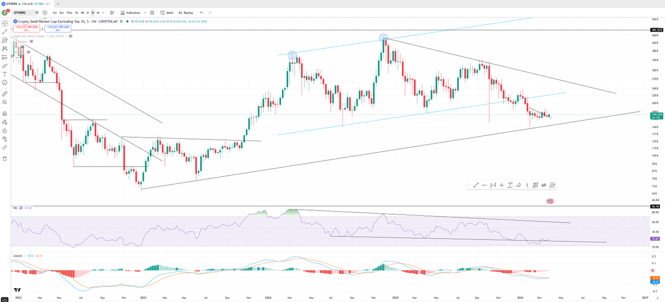Expand the Indicators favorites dropdown arrow
The height and width of the screenshot is (302, 665).
tap(145, 12)
